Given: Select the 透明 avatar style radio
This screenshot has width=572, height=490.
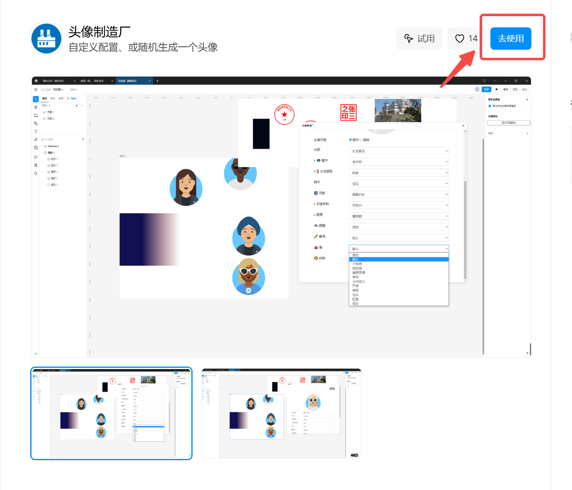Looking at the screenshot, I should click(361, 140).
